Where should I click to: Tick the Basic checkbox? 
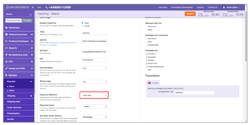[146, 30]
